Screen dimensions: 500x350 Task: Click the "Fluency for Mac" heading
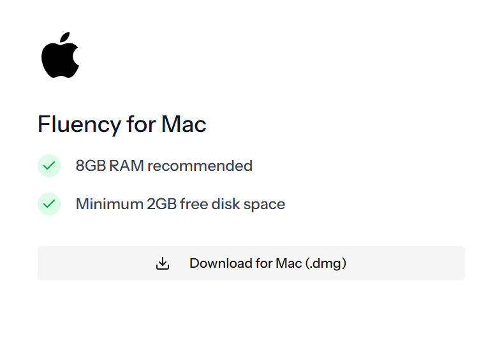pyautogui.click(x=122, y=124)
